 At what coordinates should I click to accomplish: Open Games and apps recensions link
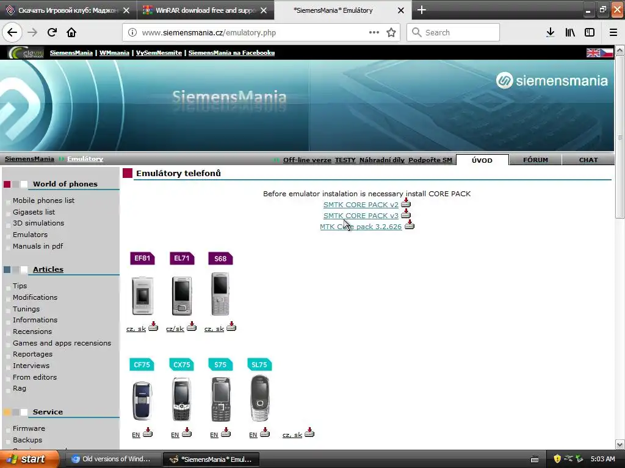coord(62,343)
